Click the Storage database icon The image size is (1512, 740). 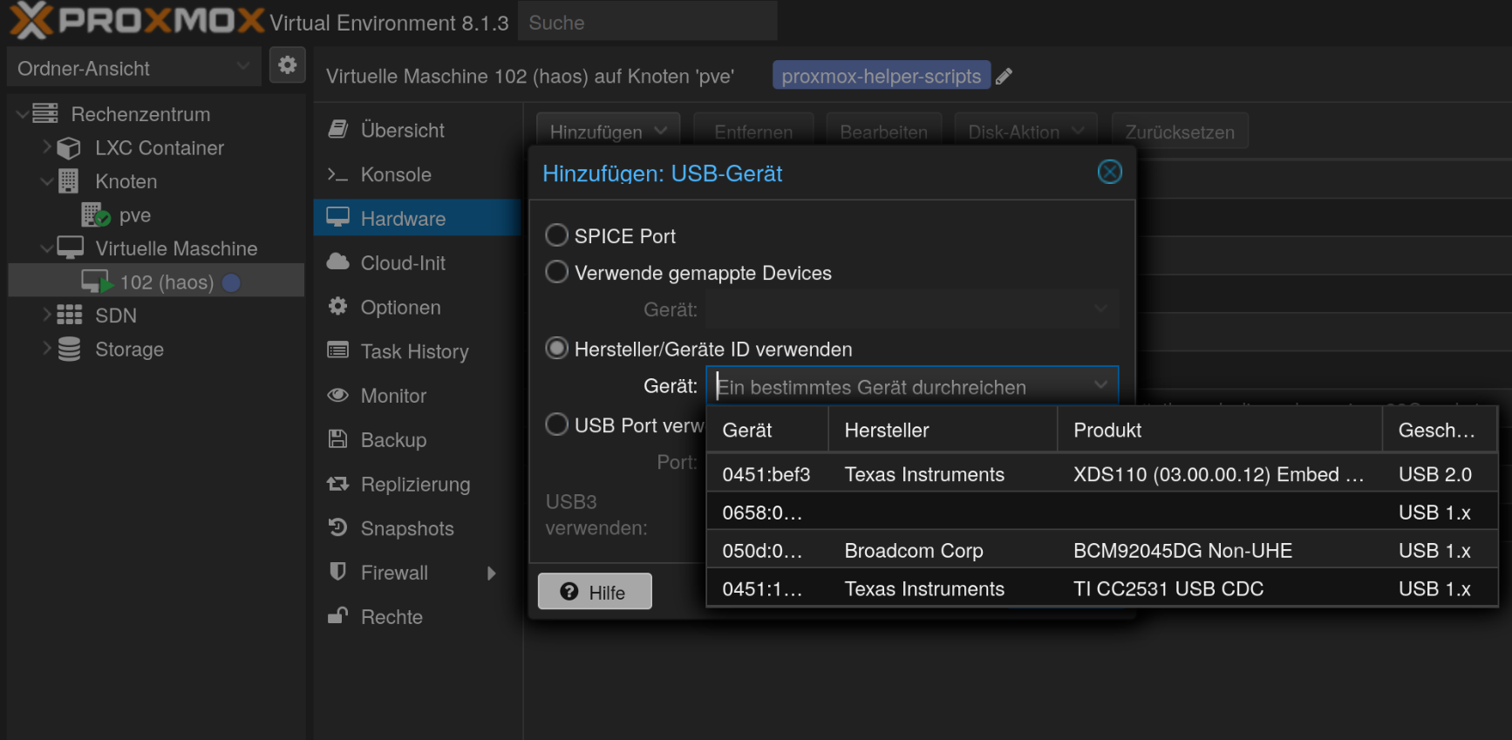pos(69,349)
